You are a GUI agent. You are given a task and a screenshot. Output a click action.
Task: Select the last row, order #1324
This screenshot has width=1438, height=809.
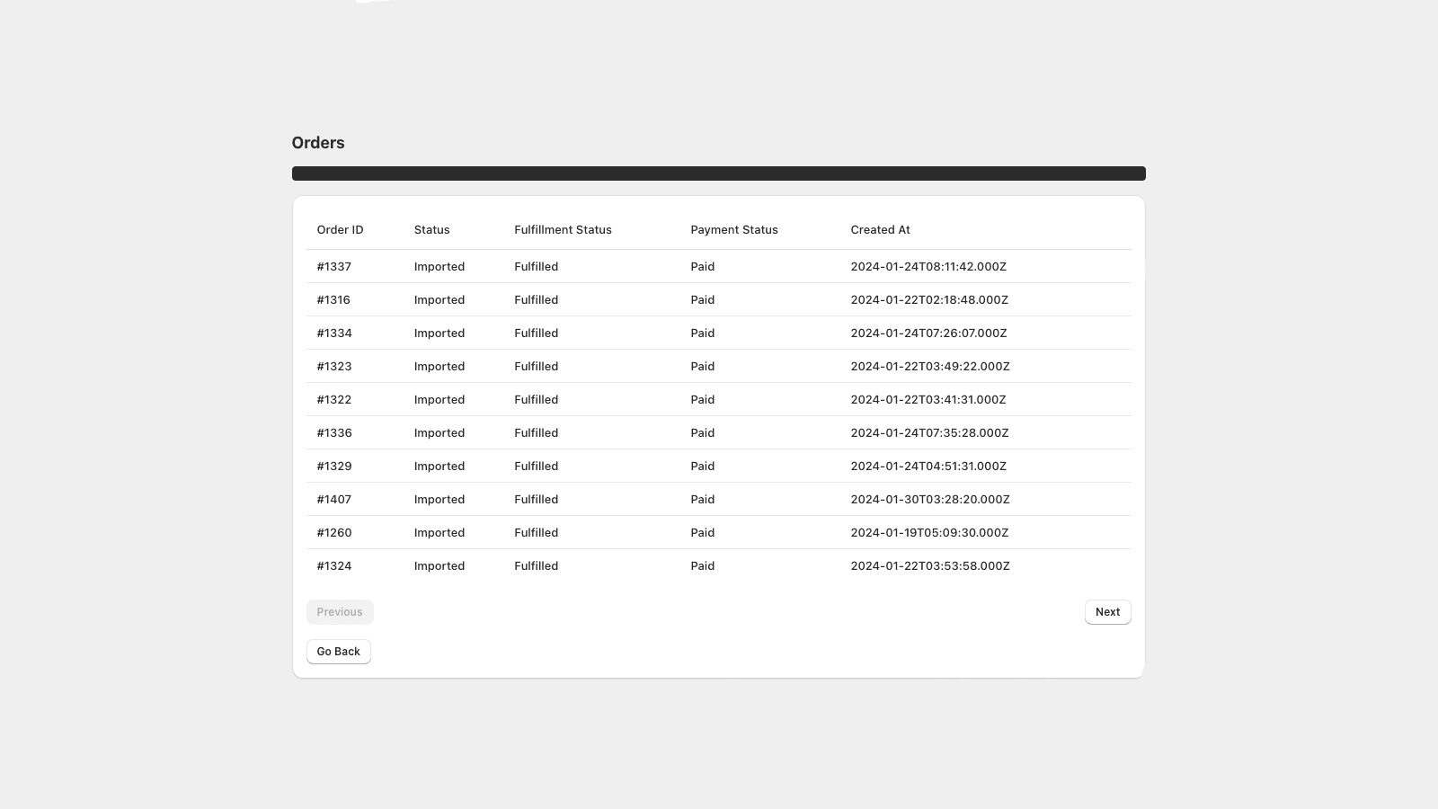point(333,565)
